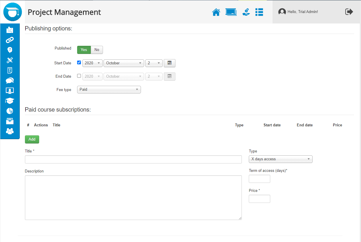
Task: Click the disabled End Date calendar picker
Action: 170,76
